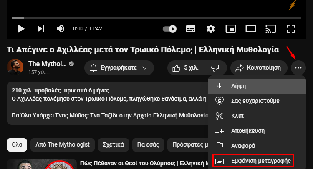313x169 pixels.
Task: Seek on the video progress bar
Action: click(x=156, y=18)
